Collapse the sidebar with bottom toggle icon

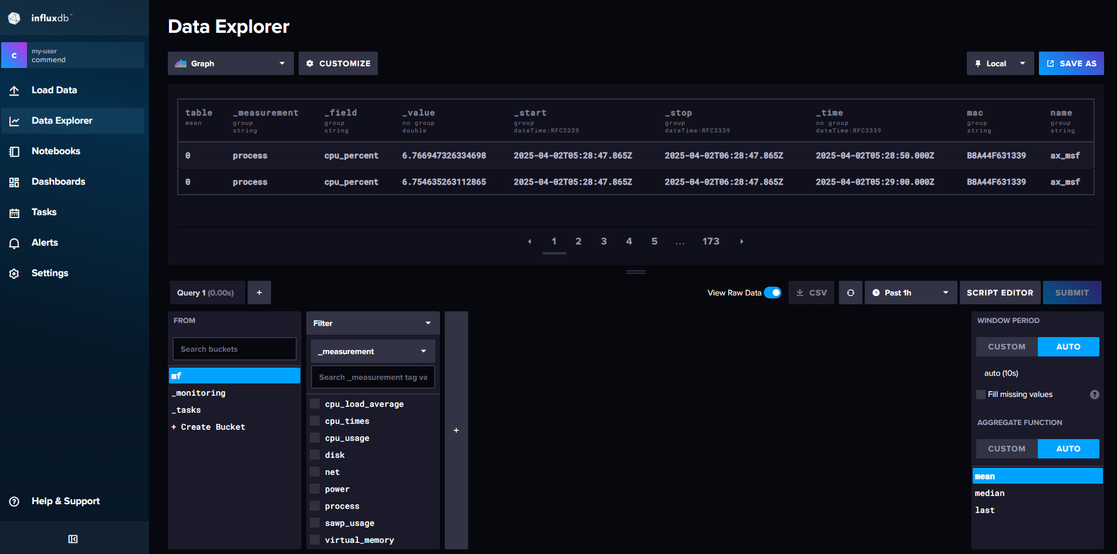73,539
